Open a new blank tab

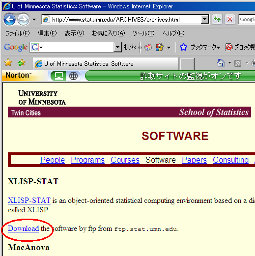(187, 64)
